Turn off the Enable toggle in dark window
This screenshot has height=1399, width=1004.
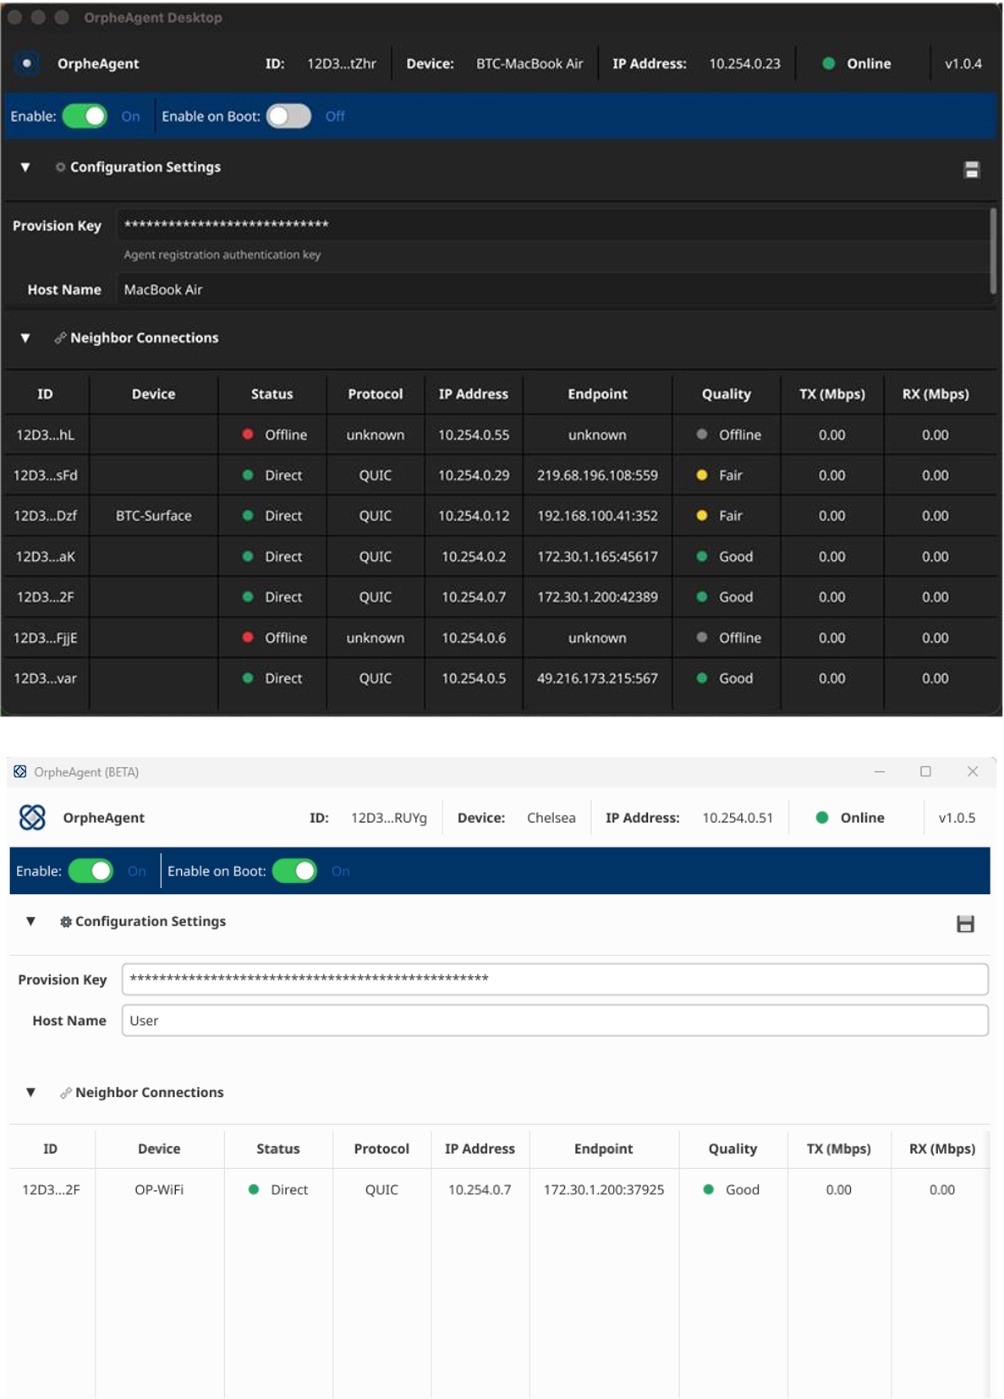point(85,116)
